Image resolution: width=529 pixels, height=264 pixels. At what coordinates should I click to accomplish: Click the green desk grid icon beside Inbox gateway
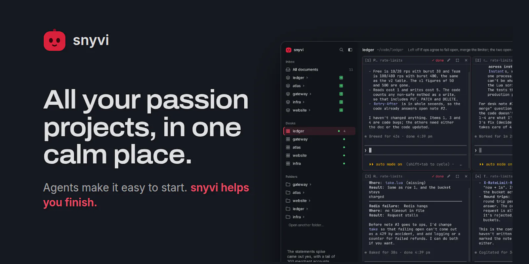coord(341,94)
